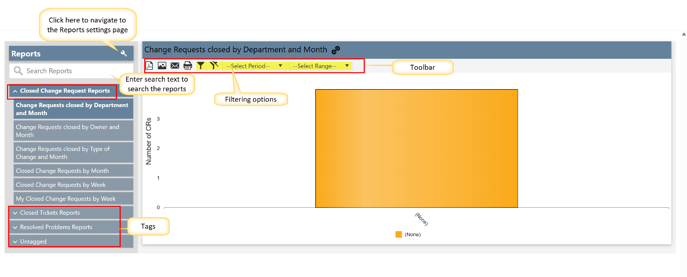Export report as PDF icon
687x277 pixels.
(x=149, y=66)
